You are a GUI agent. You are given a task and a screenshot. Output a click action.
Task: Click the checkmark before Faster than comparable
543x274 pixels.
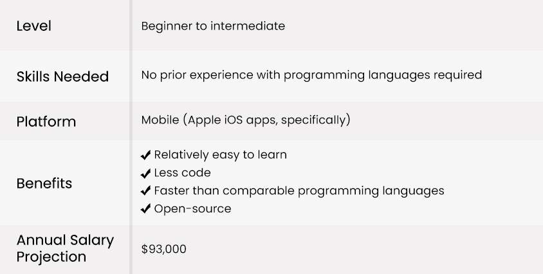[x=146, y=191]
